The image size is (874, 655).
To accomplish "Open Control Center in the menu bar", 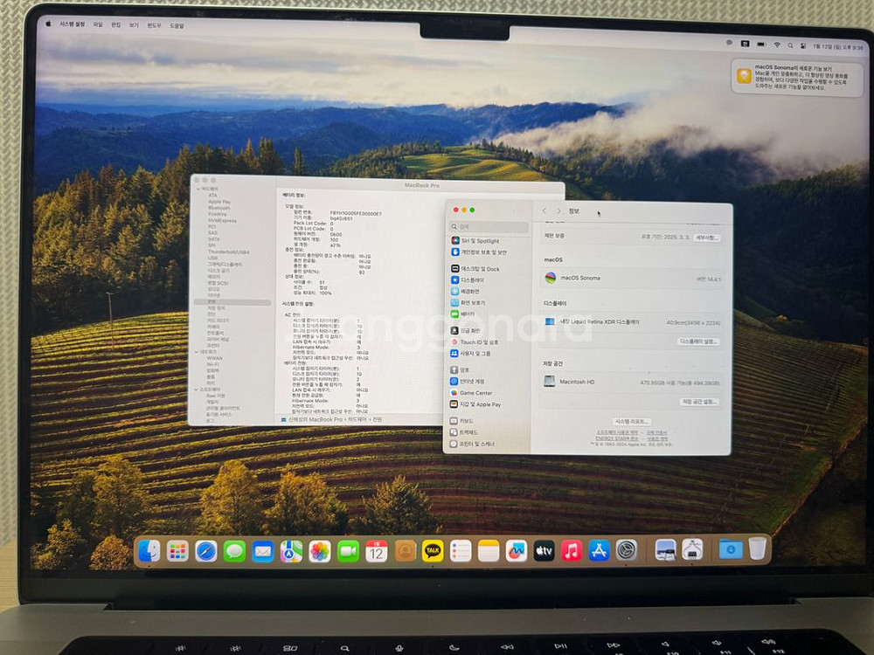I will 803,45.
